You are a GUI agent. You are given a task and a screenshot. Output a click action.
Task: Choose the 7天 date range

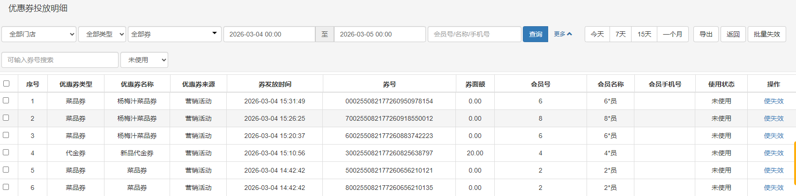(620, 34)
